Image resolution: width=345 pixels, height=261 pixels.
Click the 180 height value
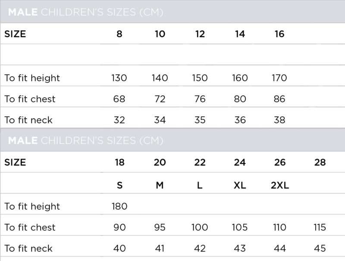pyautogui.click(x=119, y=207)
